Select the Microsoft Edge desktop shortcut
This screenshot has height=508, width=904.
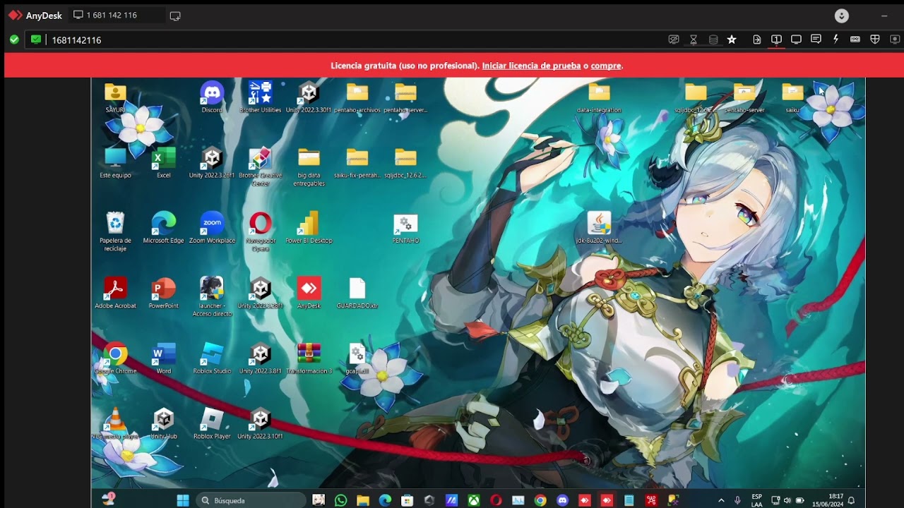(164, 228)
